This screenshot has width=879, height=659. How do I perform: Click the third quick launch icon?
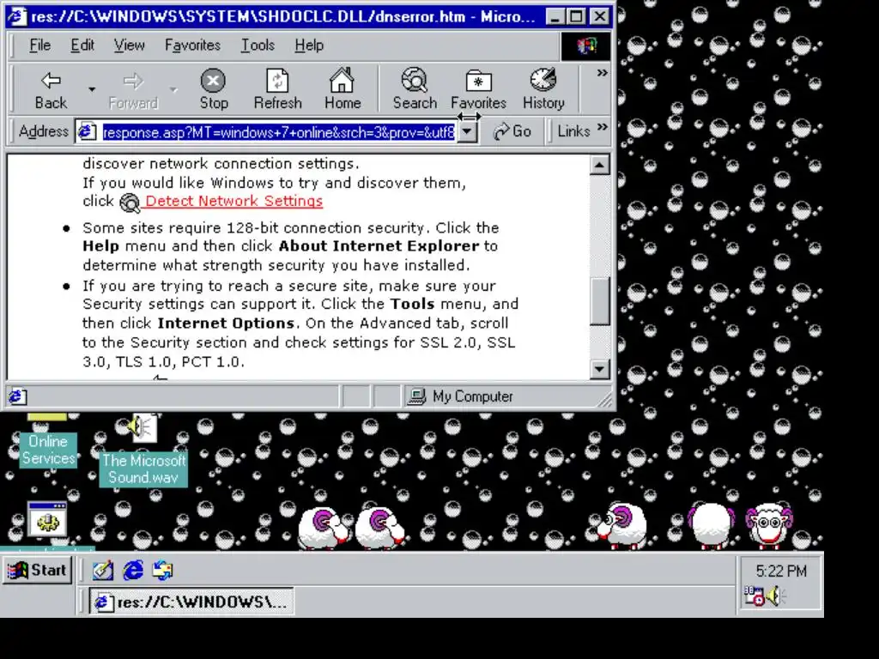tap(162, 571)
